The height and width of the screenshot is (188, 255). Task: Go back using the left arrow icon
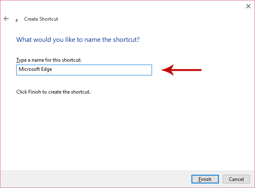coord(6,19)
